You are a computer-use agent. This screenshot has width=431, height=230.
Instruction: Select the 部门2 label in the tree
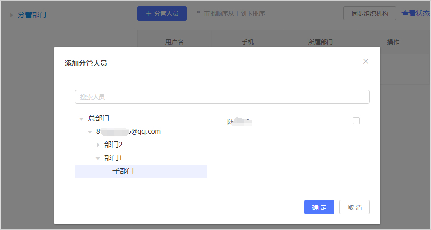coord(113,145)
